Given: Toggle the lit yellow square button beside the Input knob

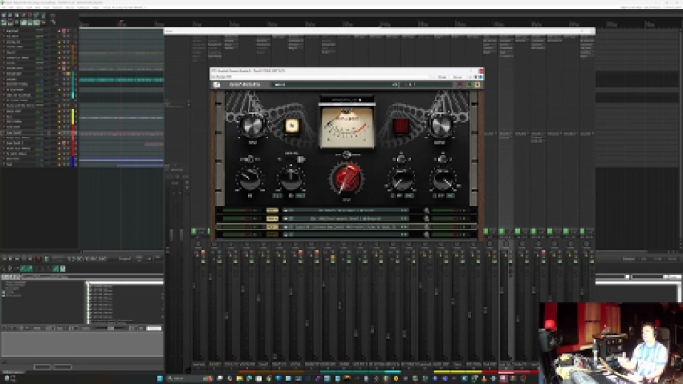Looking at the screenshot, I should pos(291,126).
